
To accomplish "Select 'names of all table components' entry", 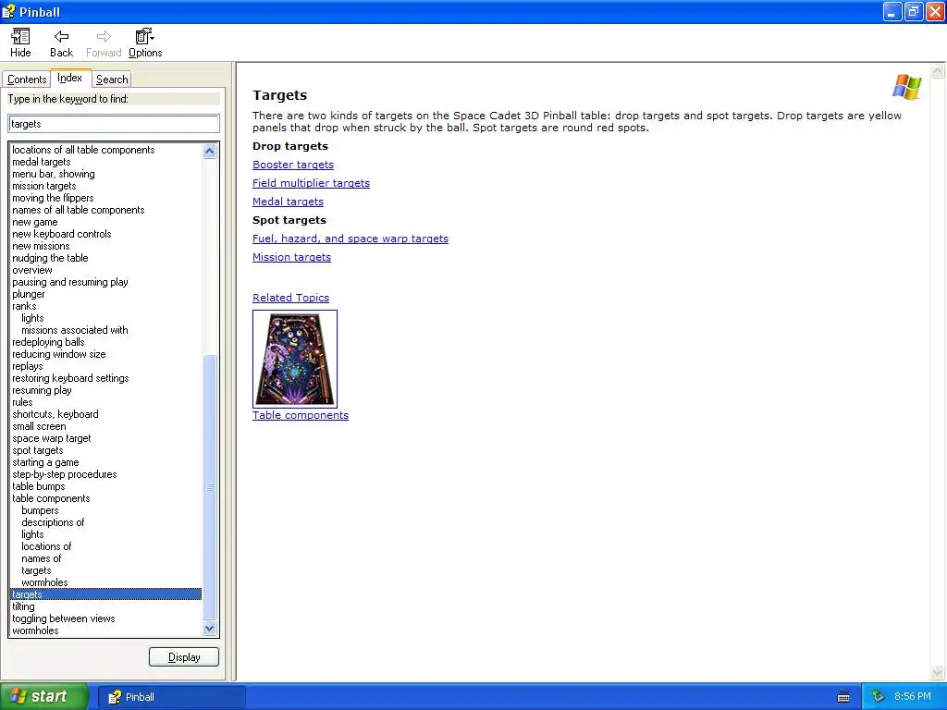I will 79,210.
